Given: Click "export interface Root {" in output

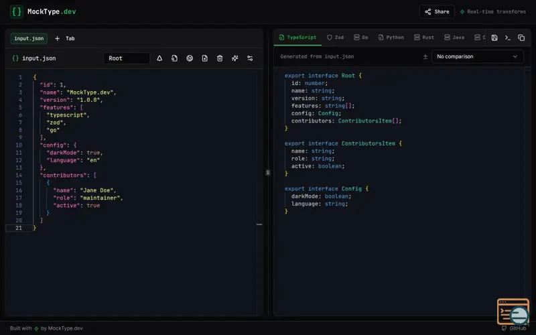Looking at the screenshot, I should [323, 76].
